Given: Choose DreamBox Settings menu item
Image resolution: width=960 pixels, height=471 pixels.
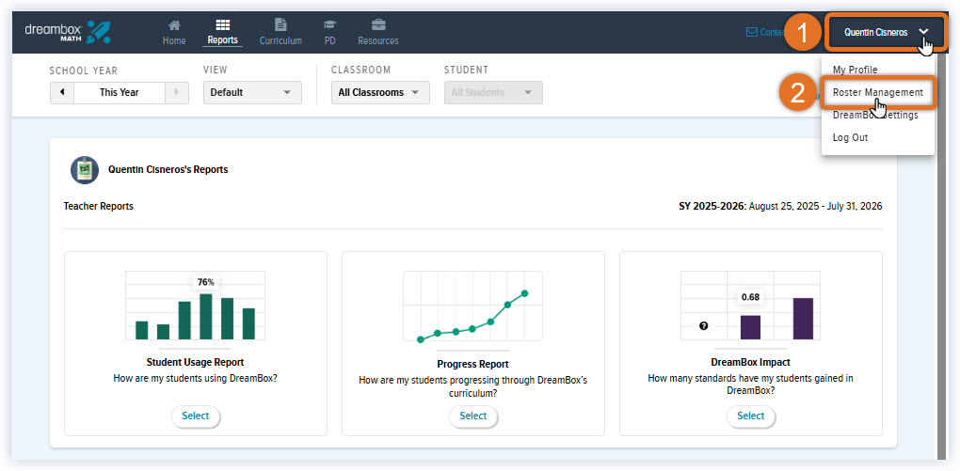Looking at the screenshot, I should (x=875, y=115).
